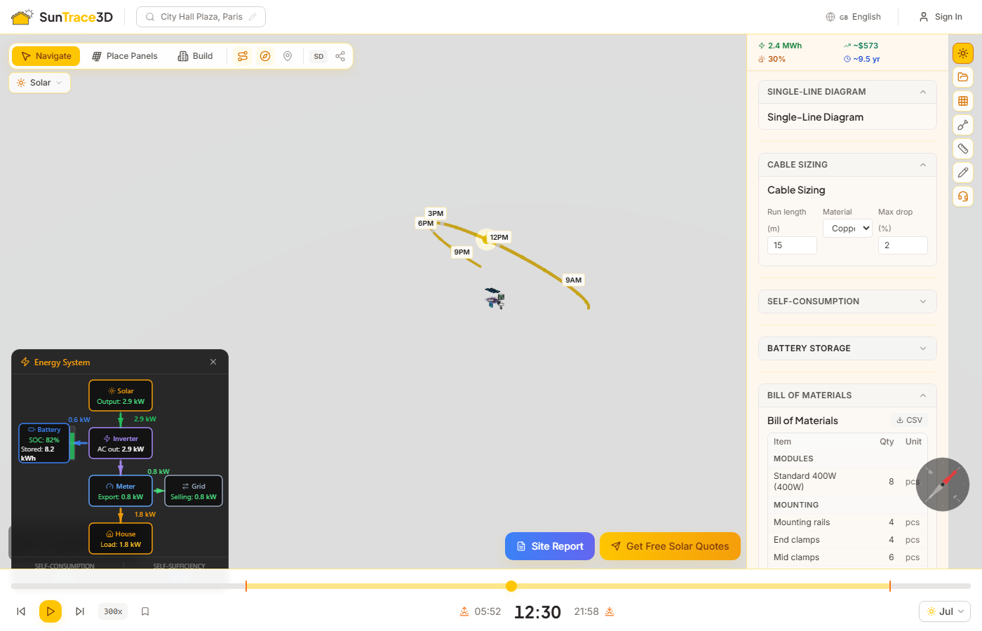The height and width of the screenshot is (631, 982).
Task: Click the edit pencil beside City Hall Plaza
Action: (253, 17)
